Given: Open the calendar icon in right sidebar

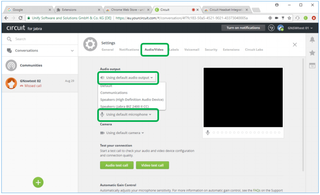Looking at the screenshot, I should pyautogui.click(x=312, y=66).
